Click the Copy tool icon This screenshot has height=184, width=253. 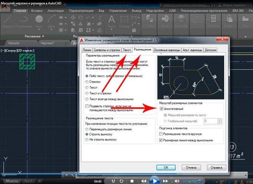click(73, 24)
